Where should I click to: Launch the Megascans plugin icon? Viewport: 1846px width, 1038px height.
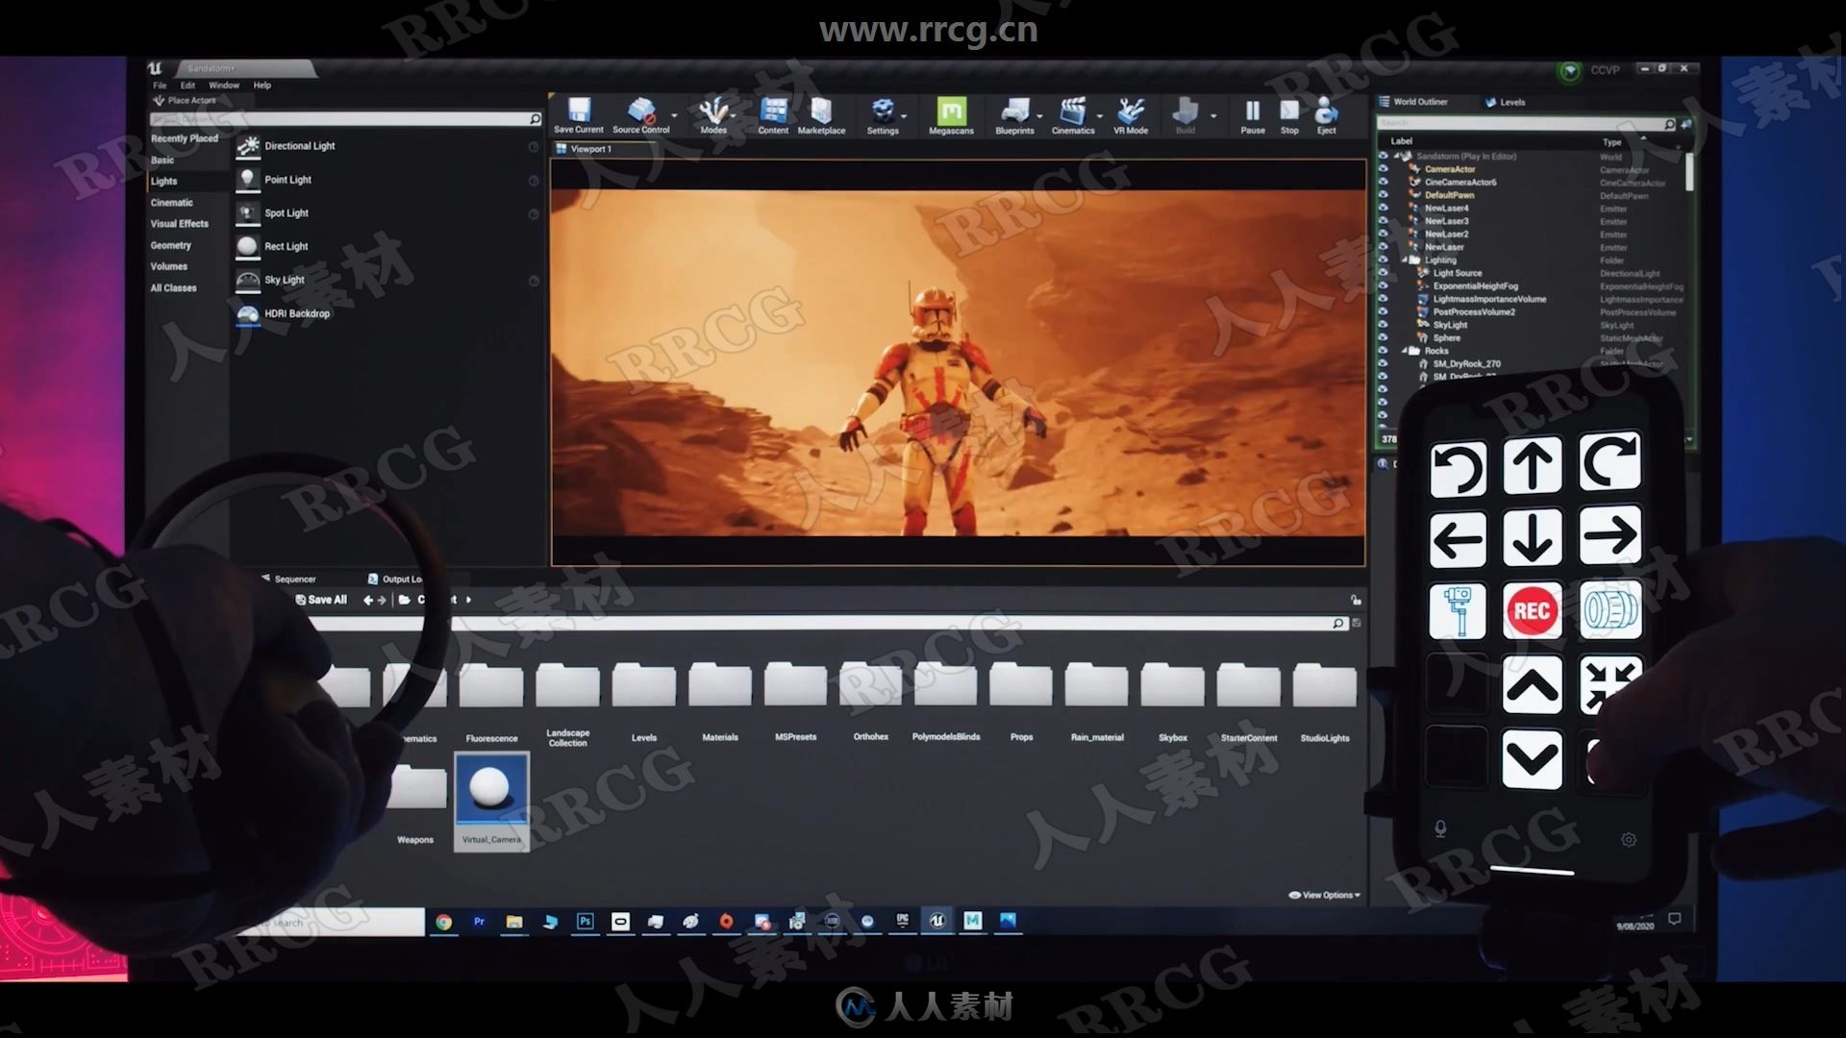(x=951, y=115)
